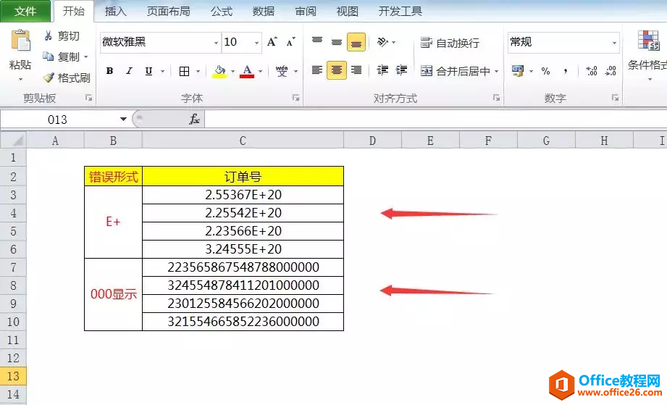The width and height of the screenshot is (667, 405).
Task: Switch to the Formulas (公式) tab
Action: [222, 11]
